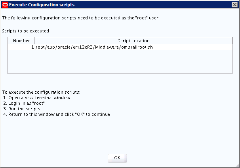The width and height of the screenshot is (240, 168).
Task: Click blank space between table and instructions
Action: coord(120,81)
